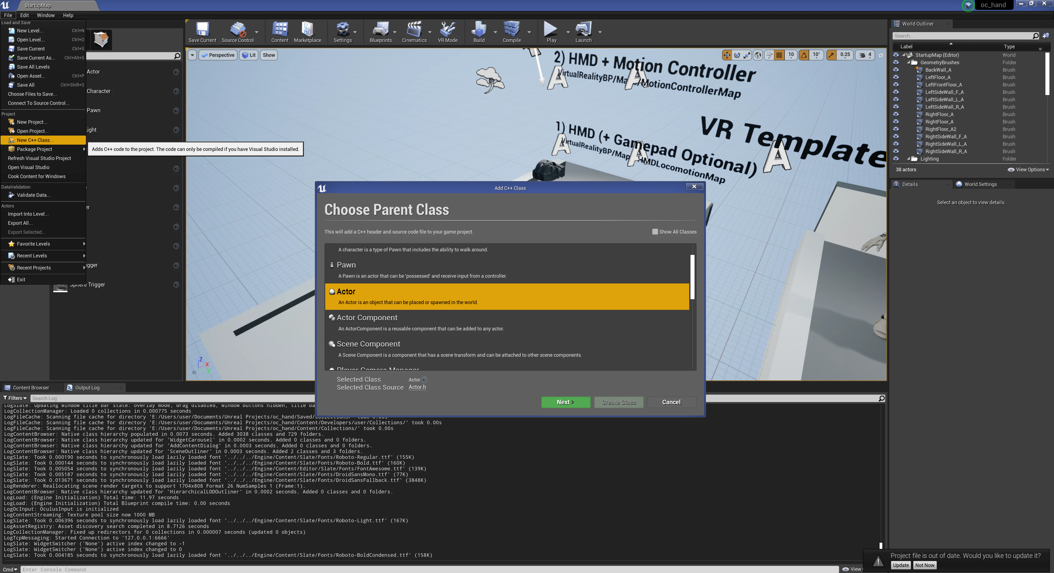Viewport: 1054px width, 573px height.
Task: Toggle rotation snap angle icon in viewport
Action: pyautogui.click(x=804, y=55)
